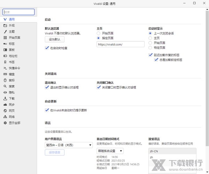
Task: Click the Downloads (下载) icon
Action: (5, 98)
